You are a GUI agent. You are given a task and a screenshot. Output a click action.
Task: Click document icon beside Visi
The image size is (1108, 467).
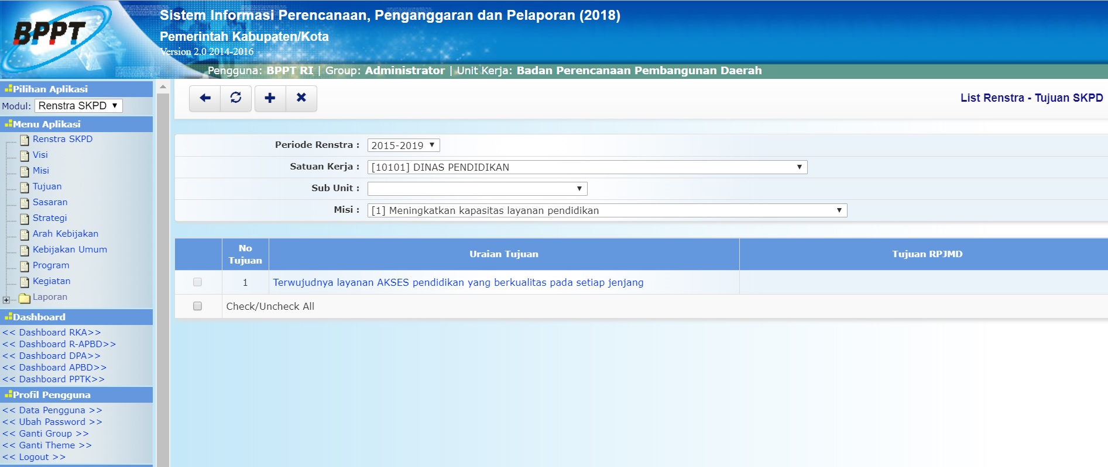coord(25,155)
